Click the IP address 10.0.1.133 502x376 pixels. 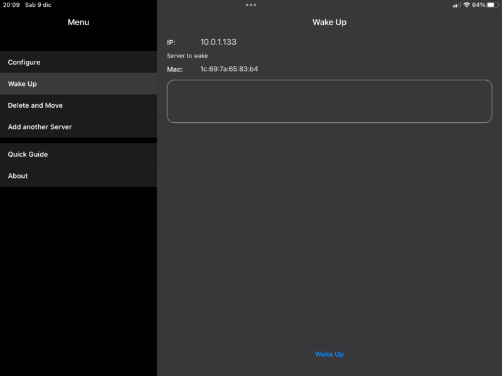(218, 42)
